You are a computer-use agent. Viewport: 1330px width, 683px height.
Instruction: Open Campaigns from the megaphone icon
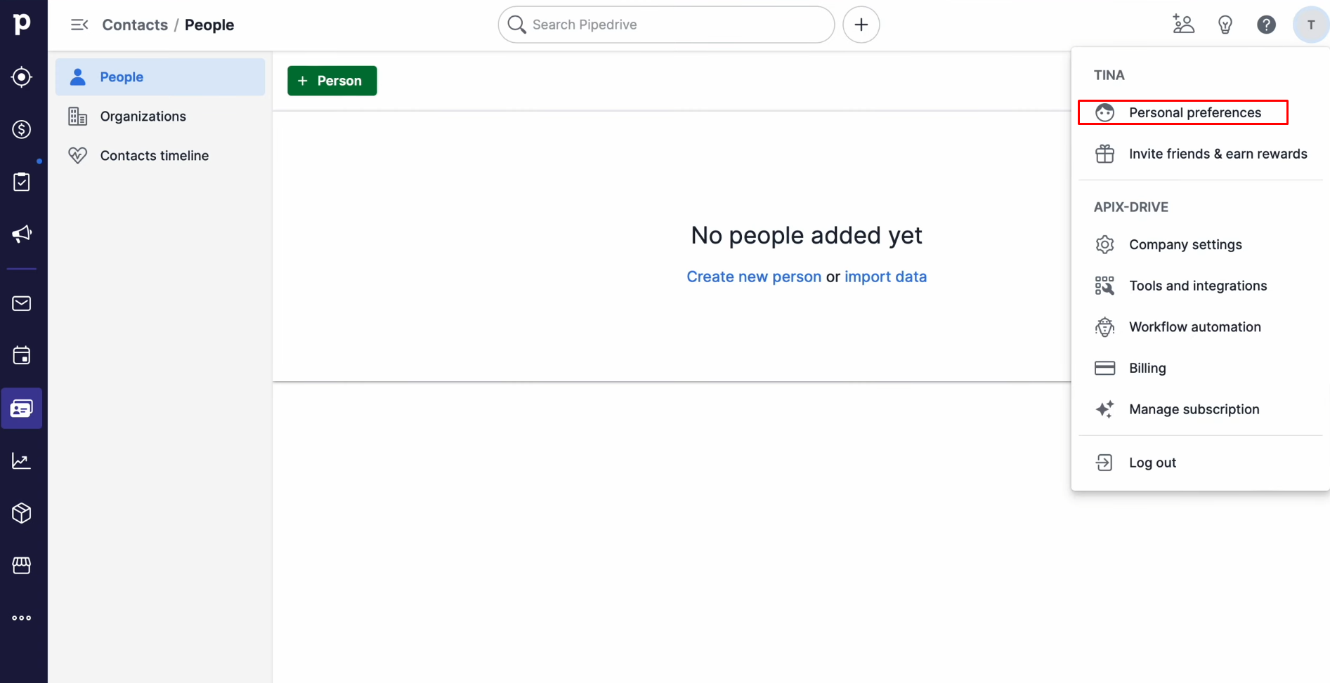point(22,234)
